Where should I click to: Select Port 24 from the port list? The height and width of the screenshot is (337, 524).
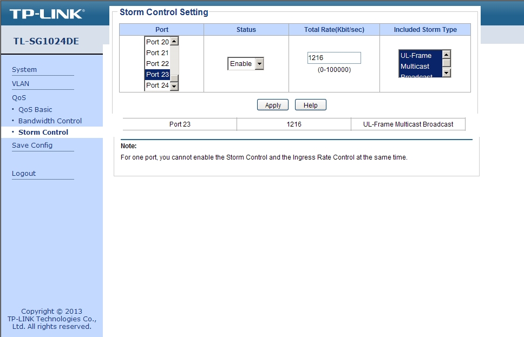pos(156,85)
